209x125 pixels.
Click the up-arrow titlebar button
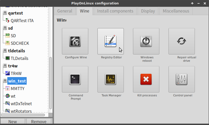[x=192, y=3]
